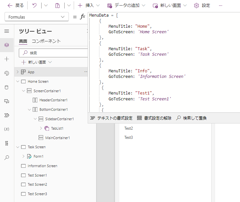Select Form1 in tree
This screenshot has height=202, width=240.
(38, 156)
